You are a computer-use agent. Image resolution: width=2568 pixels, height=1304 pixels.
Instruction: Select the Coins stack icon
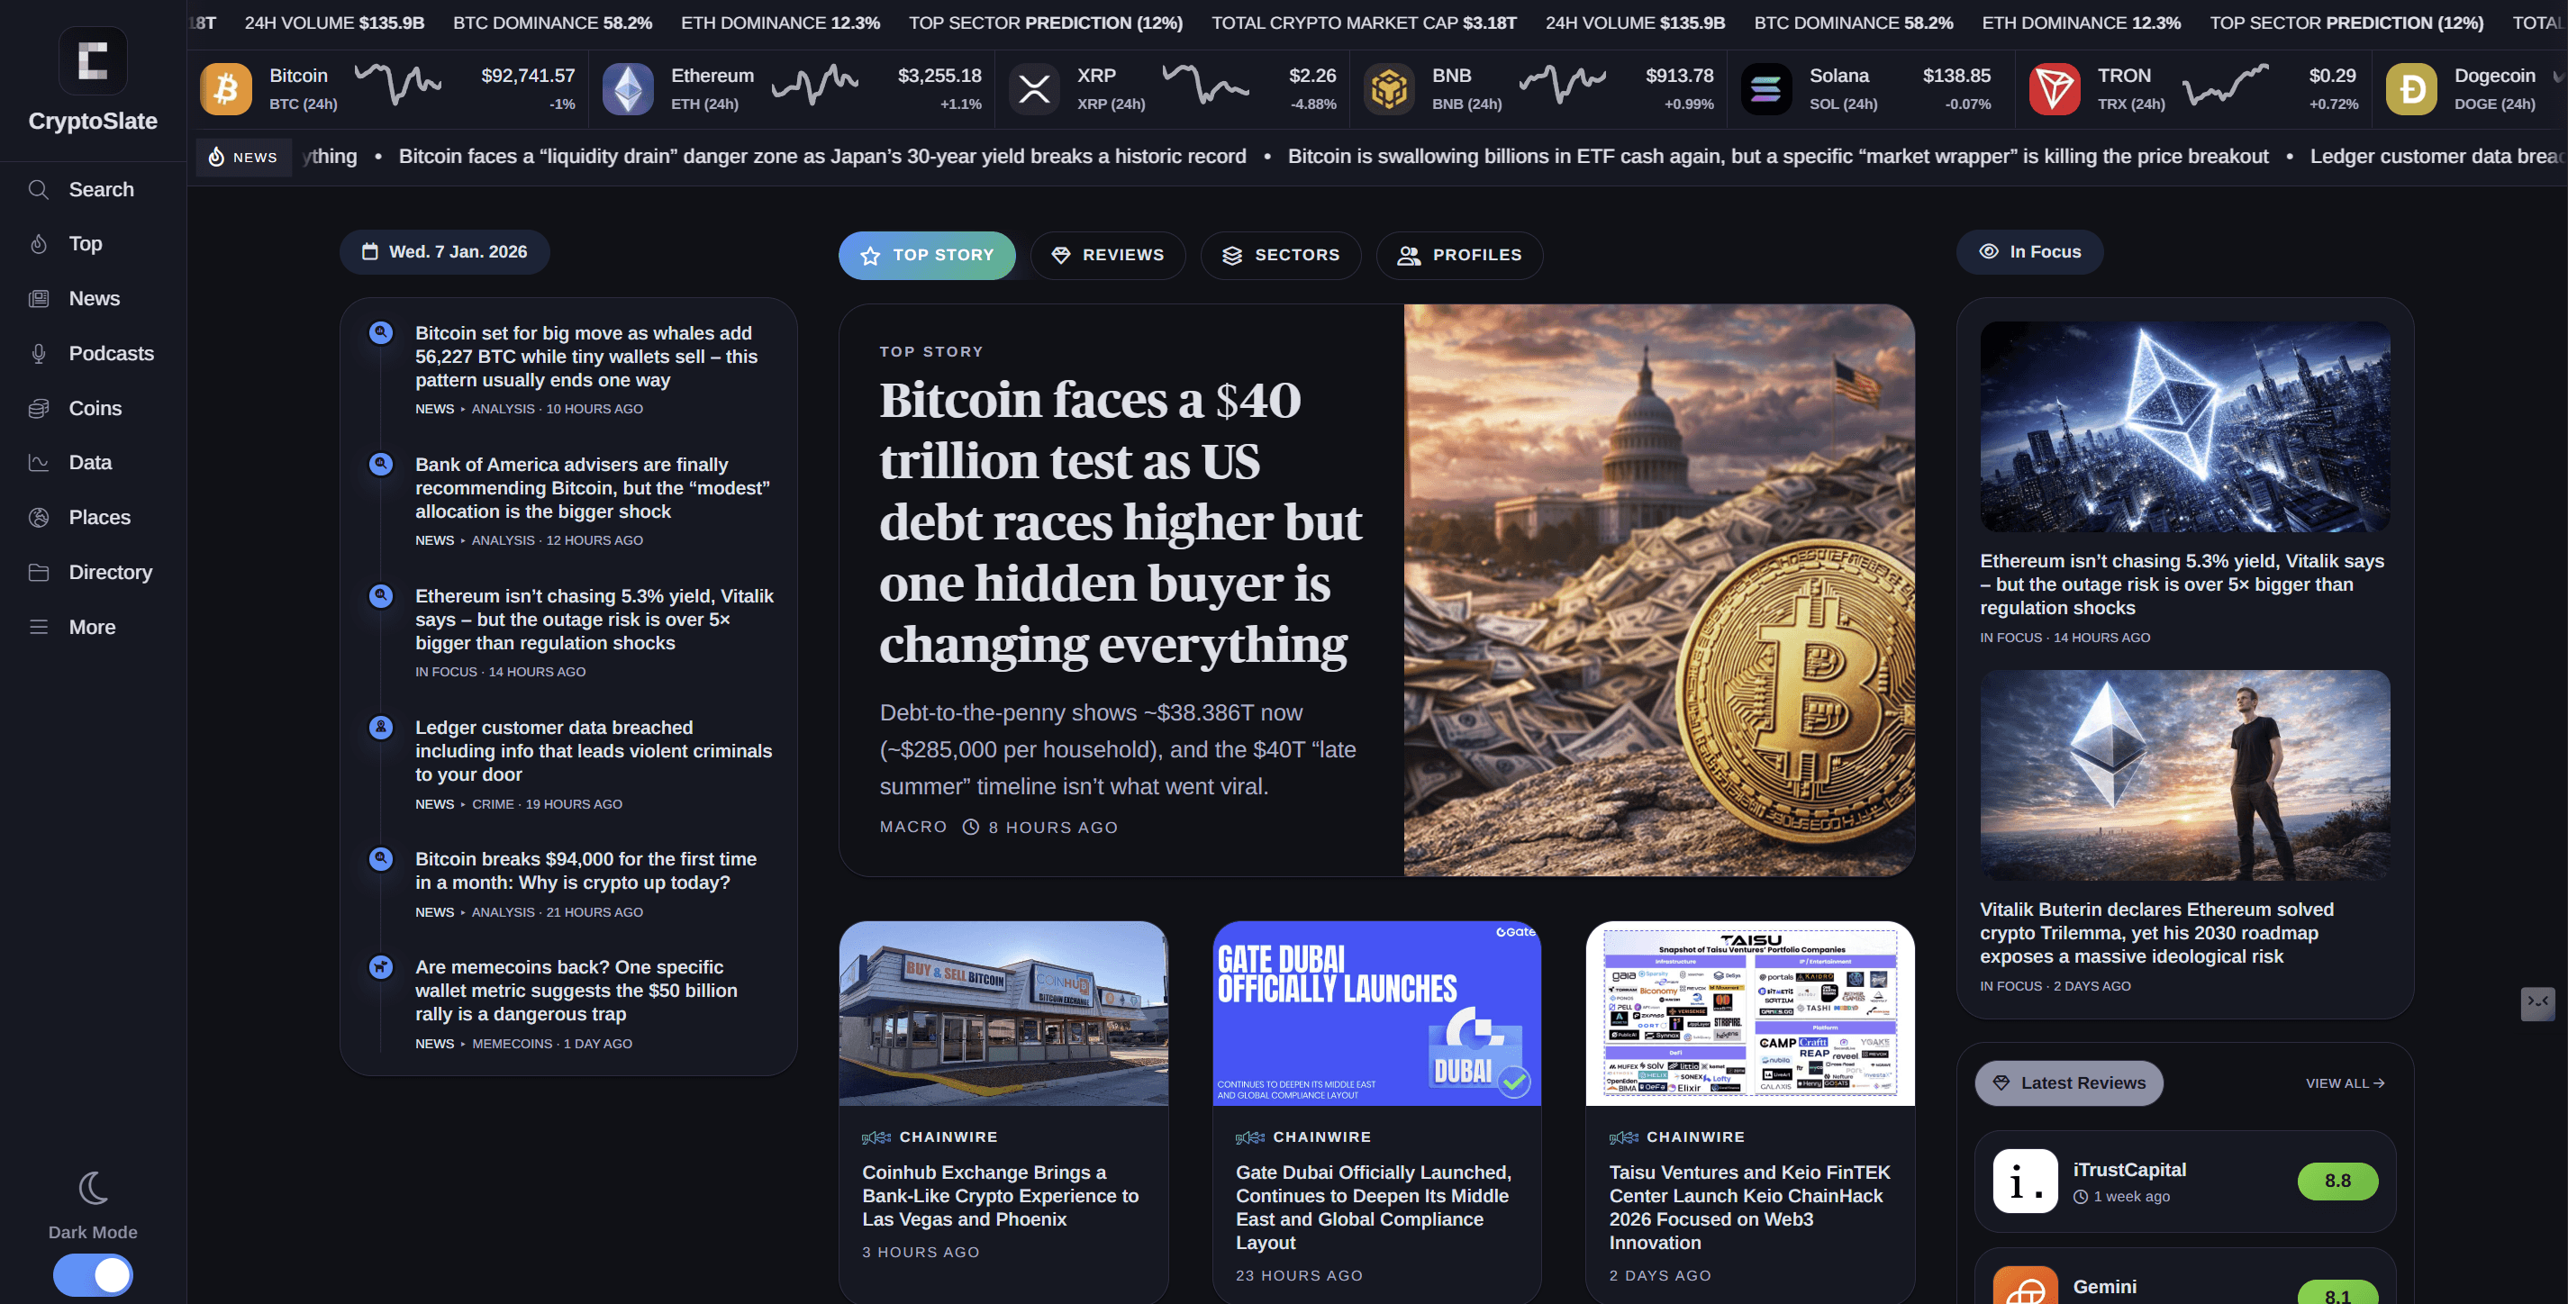tap(39, 409)
